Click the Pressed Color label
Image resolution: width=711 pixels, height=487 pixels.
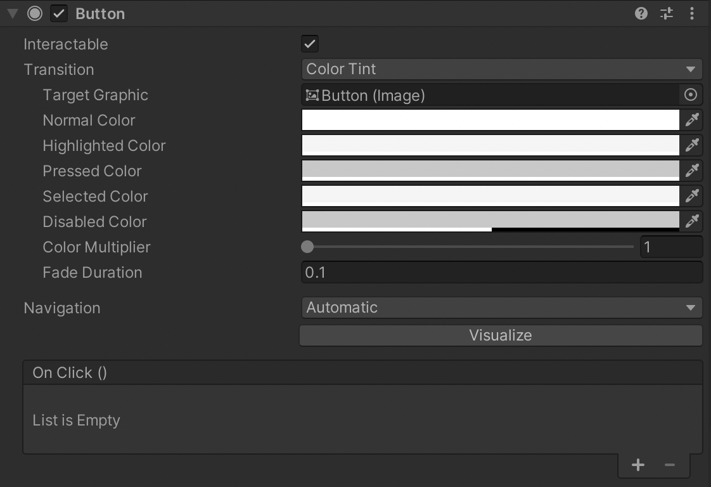92,171
